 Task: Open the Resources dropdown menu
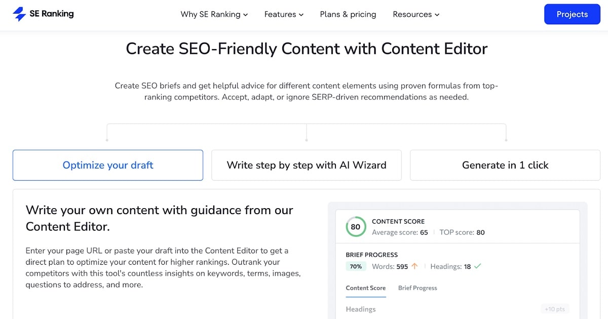(x=416, y=15)
